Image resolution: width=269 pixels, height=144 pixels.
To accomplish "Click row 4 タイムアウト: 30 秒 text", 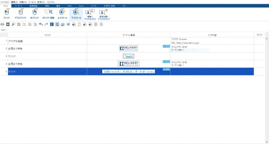I will click(x=179, y=62).
